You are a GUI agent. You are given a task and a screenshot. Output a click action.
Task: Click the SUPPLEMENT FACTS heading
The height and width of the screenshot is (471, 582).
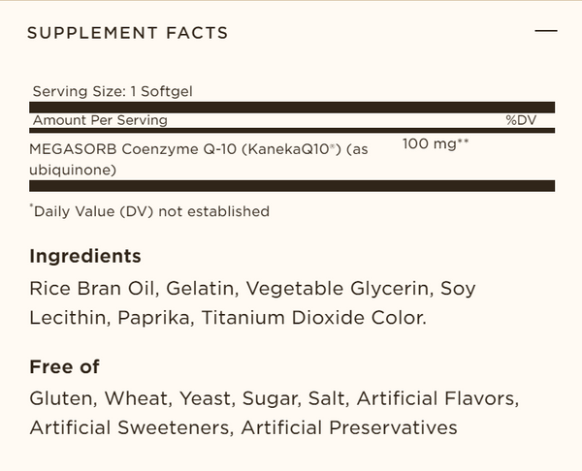127,33
